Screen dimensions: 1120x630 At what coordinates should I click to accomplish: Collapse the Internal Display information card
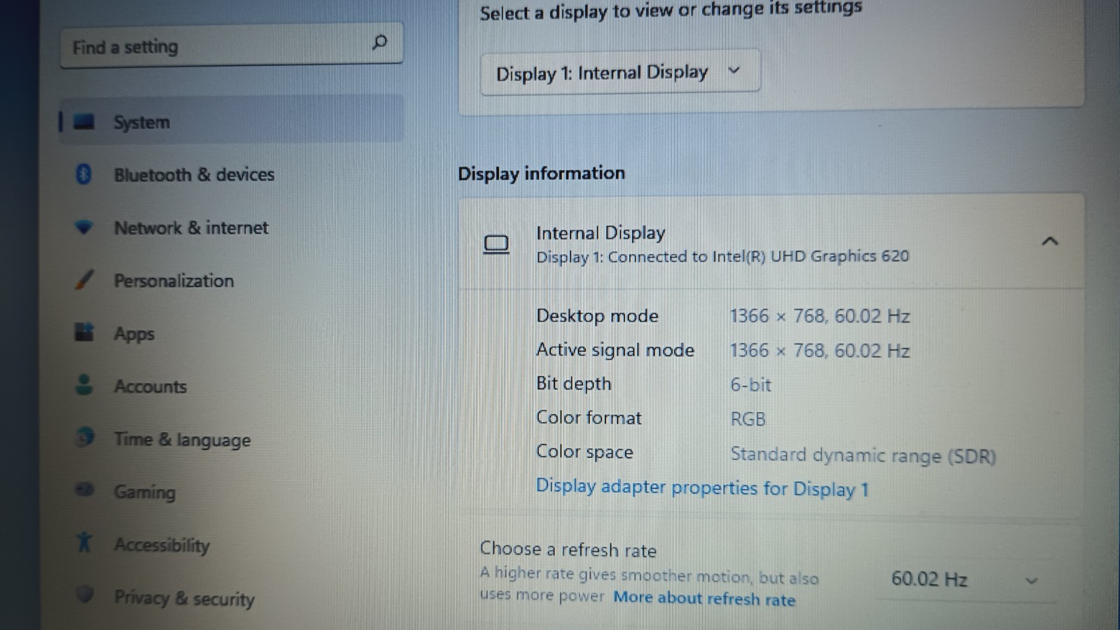click(1049, 241)
